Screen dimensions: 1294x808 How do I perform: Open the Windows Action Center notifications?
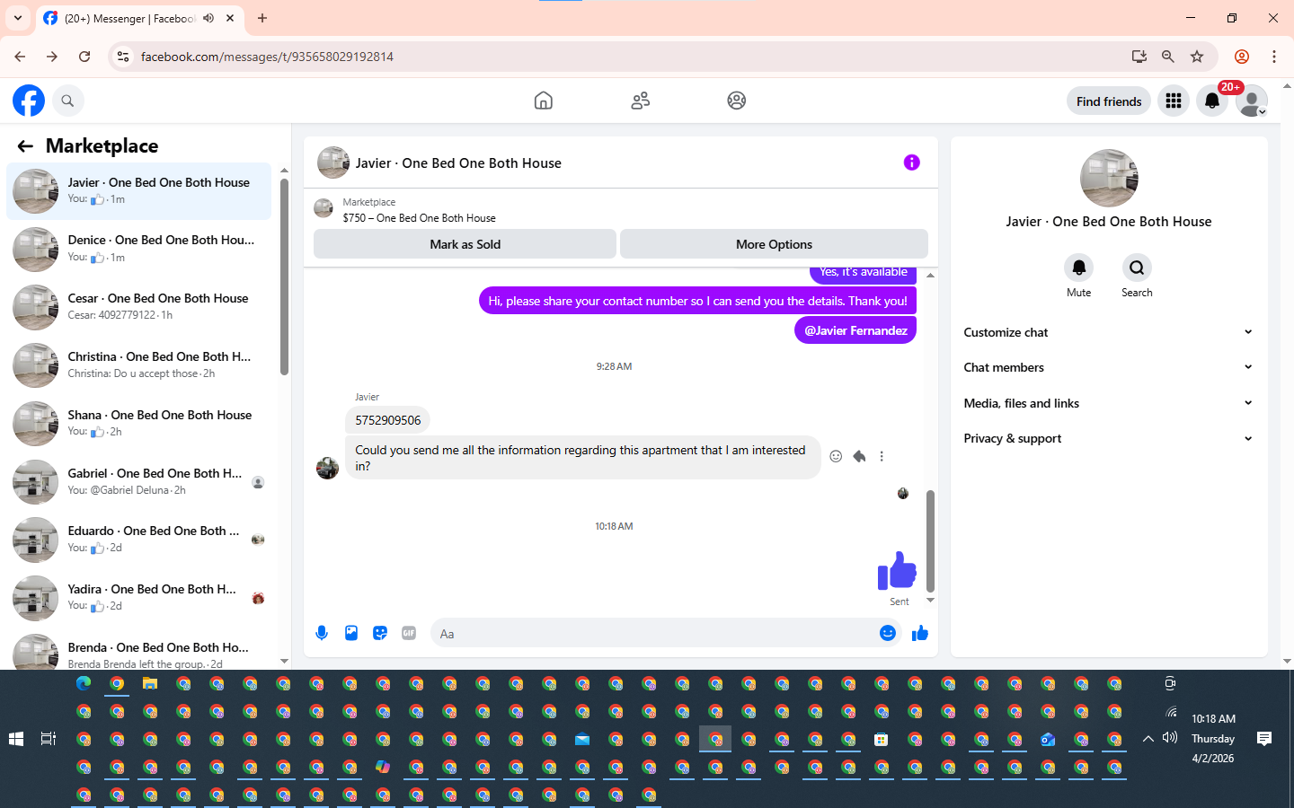coord(1264,739)
